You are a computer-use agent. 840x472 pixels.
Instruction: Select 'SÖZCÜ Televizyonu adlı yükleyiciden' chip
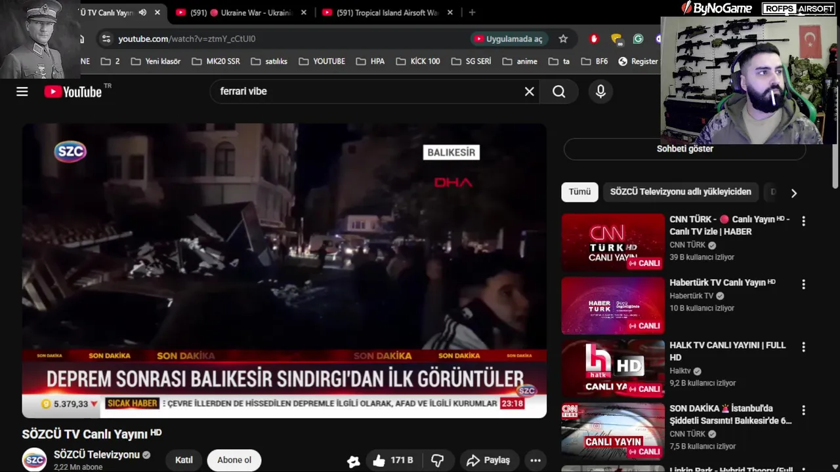[x=681, y=192]
